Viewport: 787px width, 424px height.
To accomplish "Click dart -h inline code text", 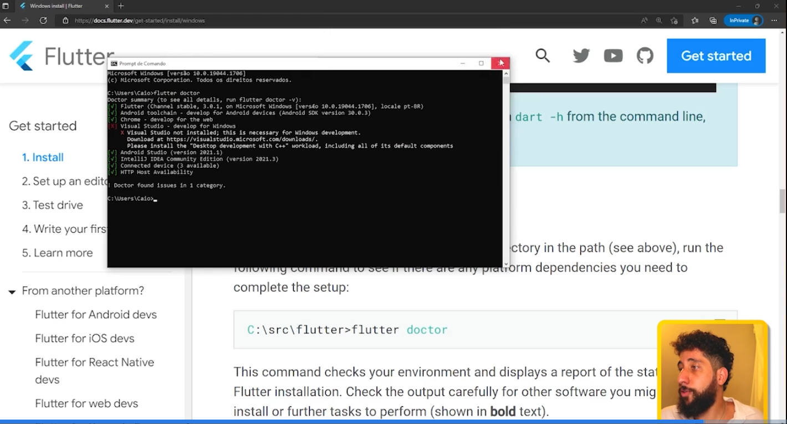I will 539,117.
